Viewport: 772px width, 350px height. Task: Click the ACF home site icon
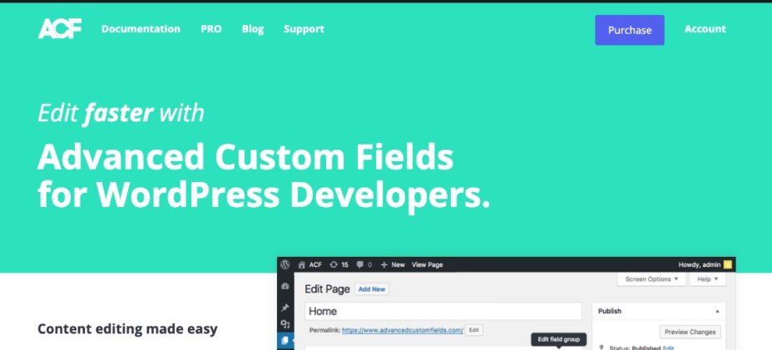(x=301, y=265)
